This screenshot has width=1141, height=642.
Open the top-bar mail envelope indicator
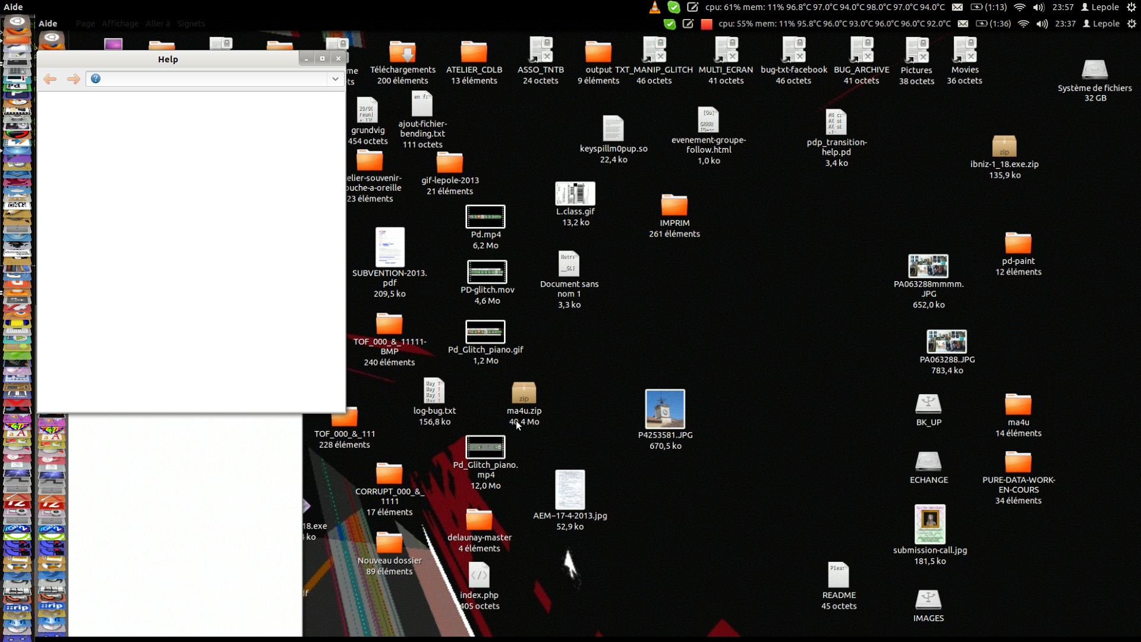point(957,7)
